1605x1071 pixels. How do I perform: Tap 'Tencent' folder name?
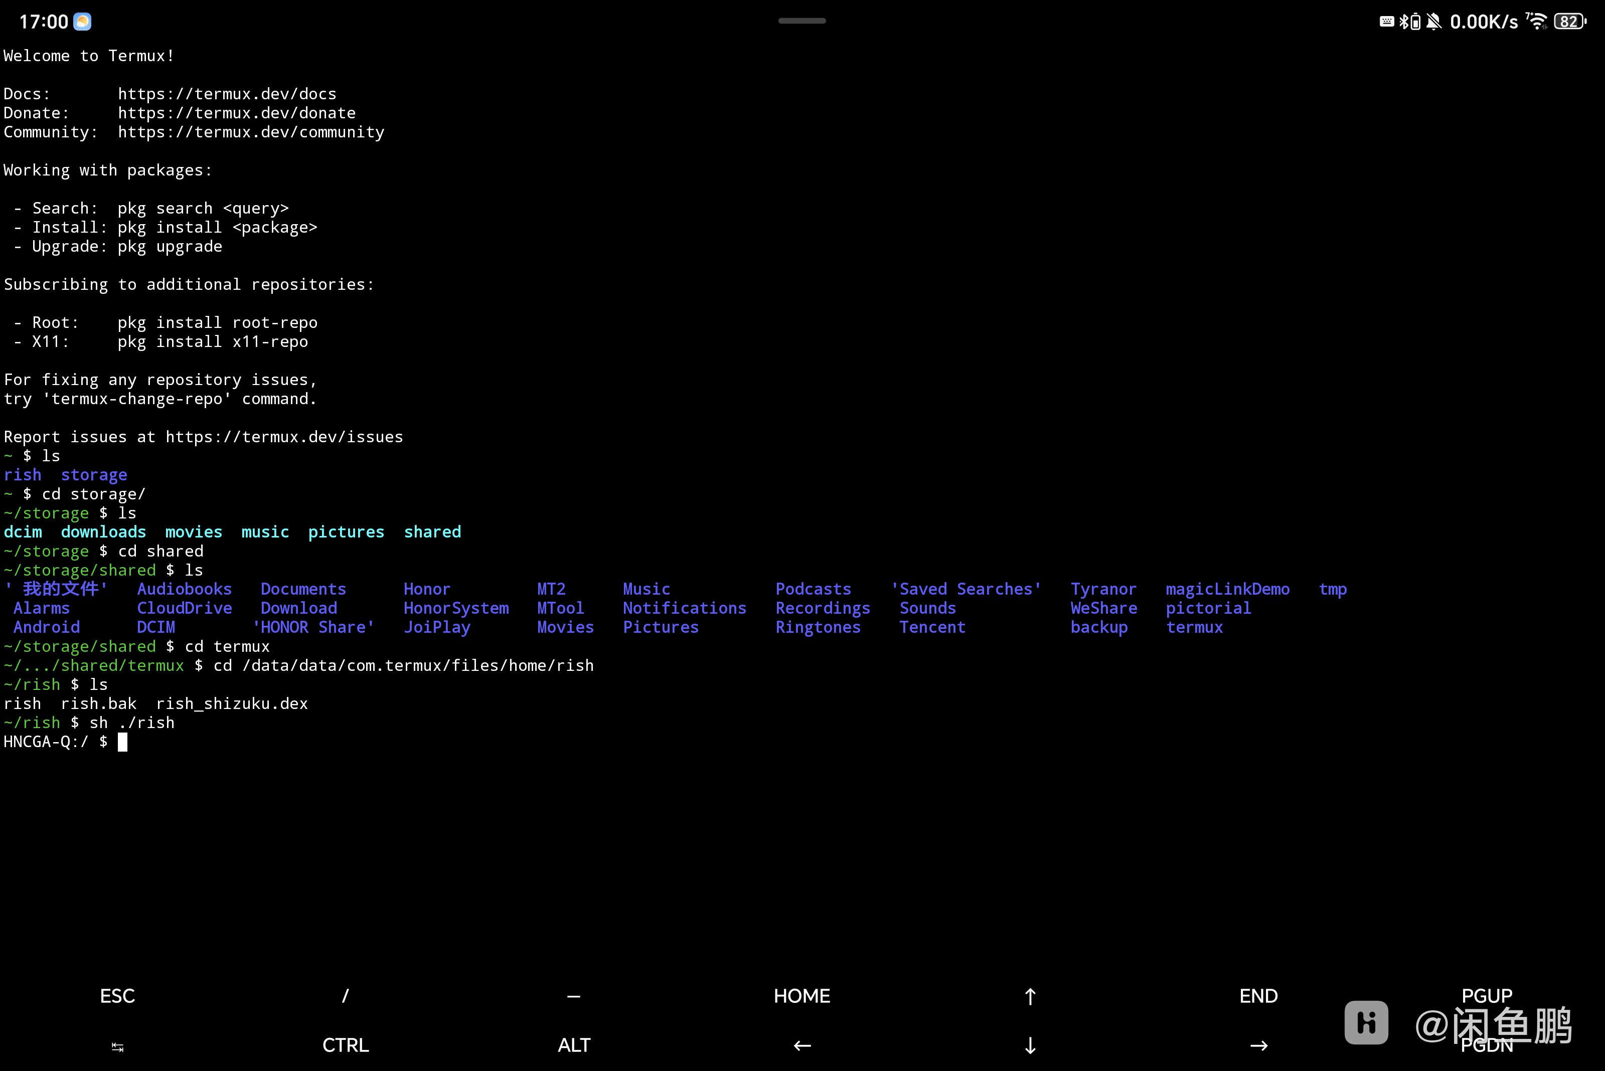point(932,627)
